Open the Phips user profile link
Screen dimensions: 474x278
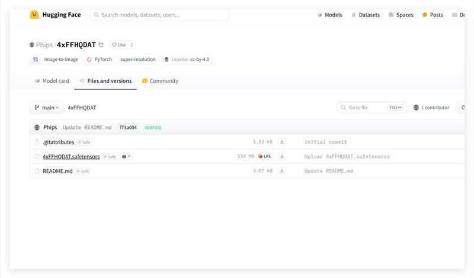coord(44,45)
